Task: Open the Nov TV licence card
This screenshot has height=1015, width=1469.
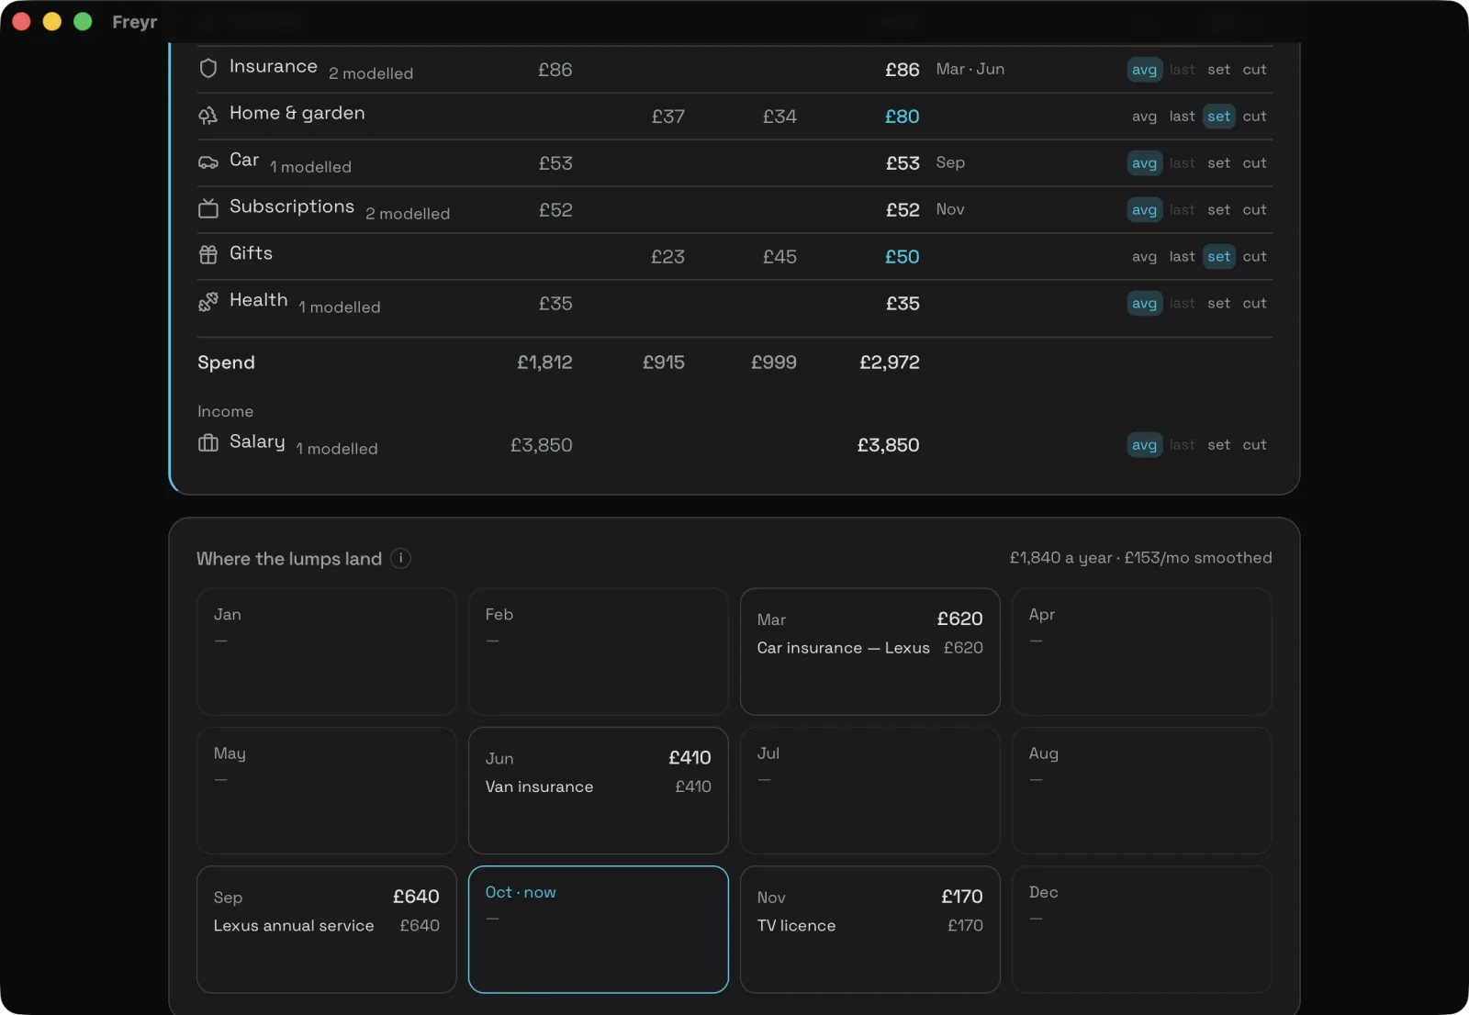Action: 869,930
